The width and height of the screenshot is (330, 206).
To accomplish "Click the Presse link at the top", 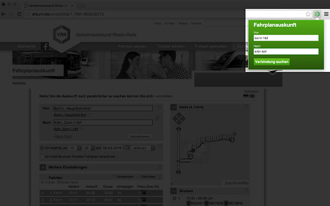I will (x=183, y=23).
